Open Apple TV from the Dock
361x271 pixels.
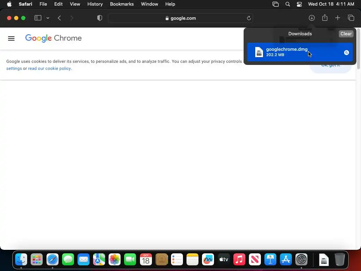point(224,260)
